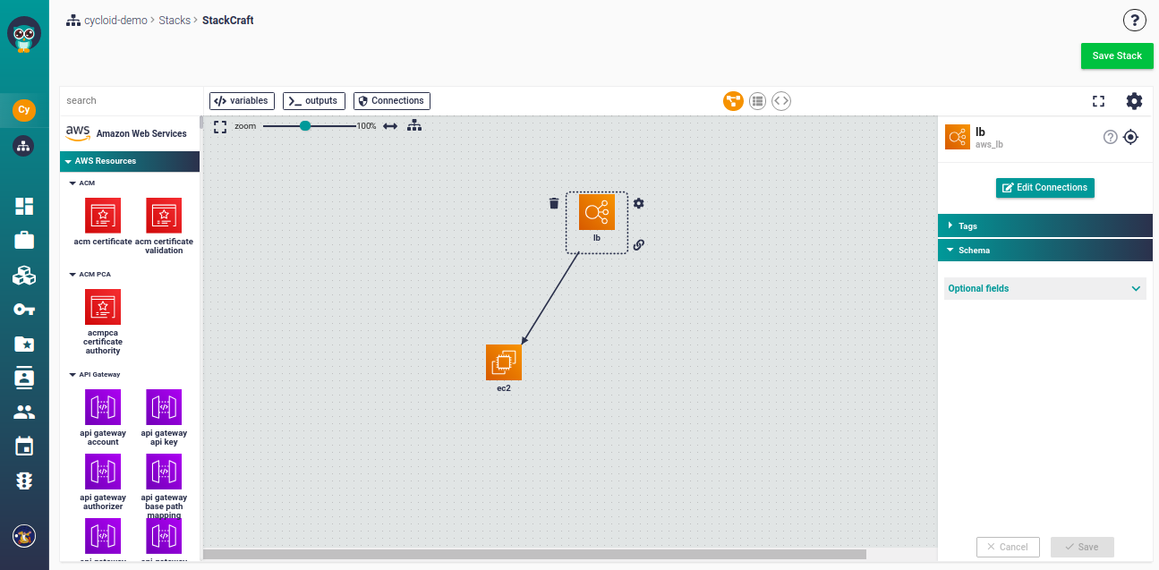Click the api gateway account resource icon
Image resolution: width=1159 pixels, height=570 pixels.
103,407
